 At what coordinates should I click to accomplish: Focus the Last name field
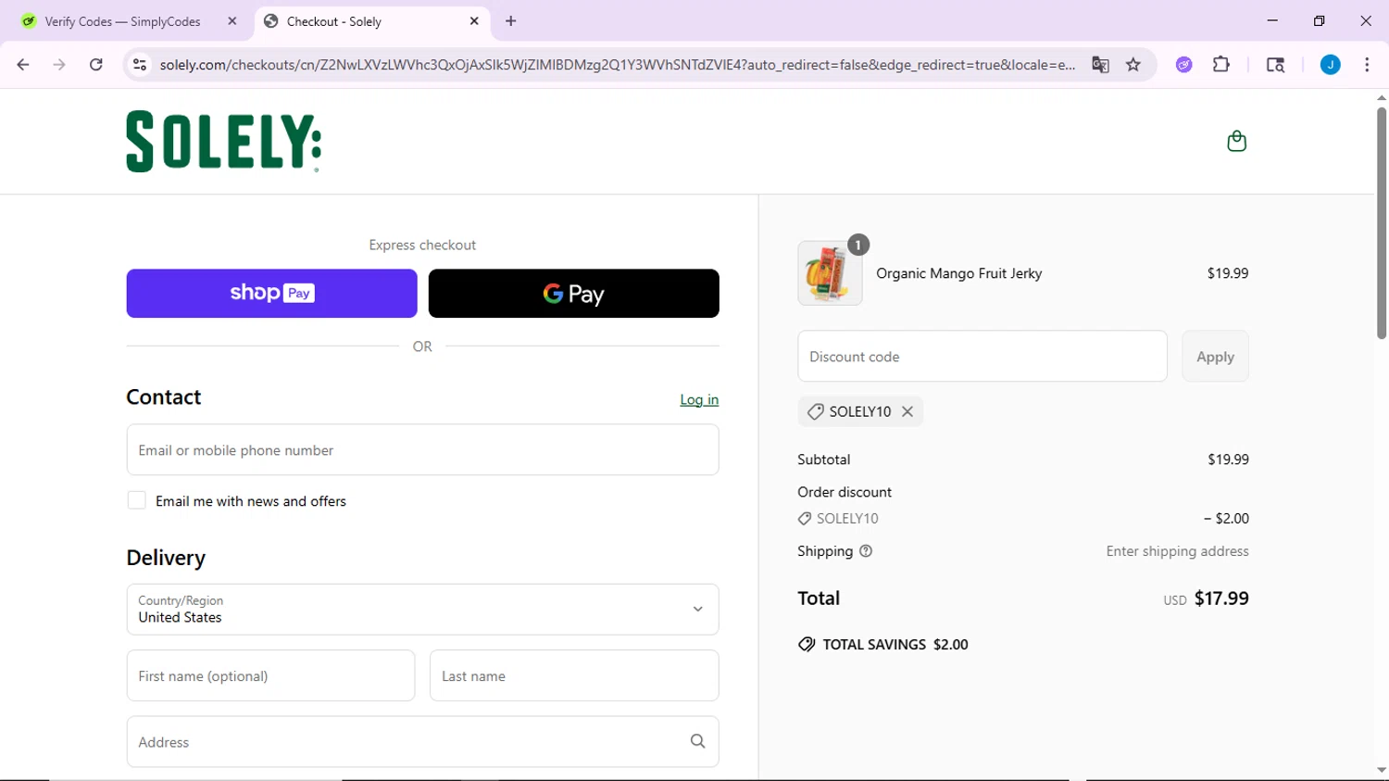tap(574, 675)
